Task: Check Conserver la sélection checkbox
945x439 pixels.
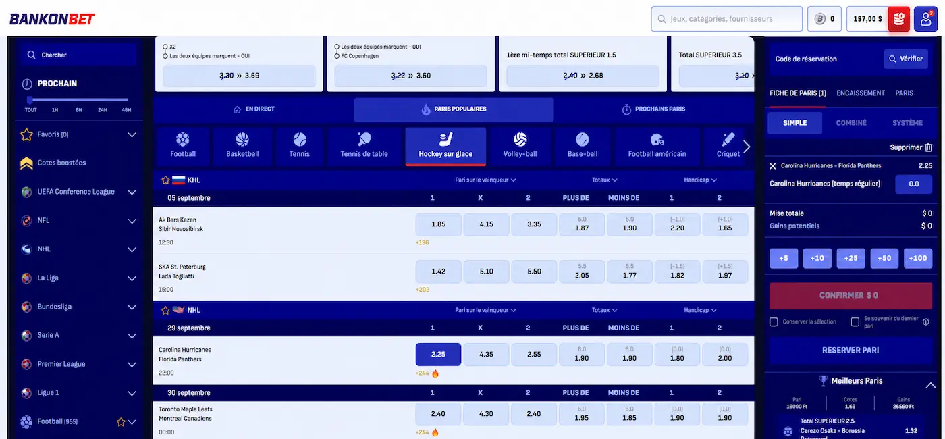Action: (774, 322)
